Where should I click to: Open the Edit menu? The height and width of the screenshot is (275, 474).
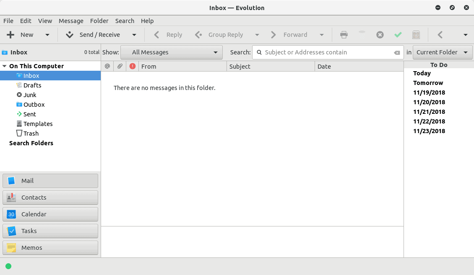point(26,21)
